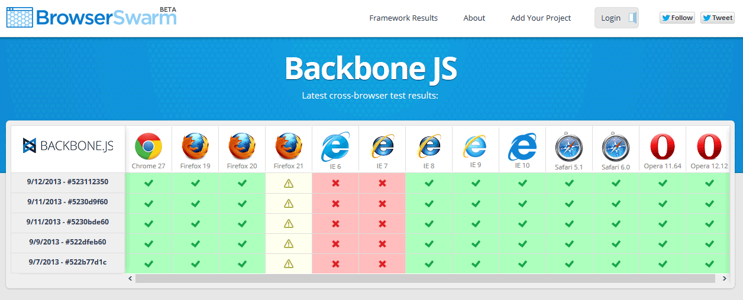Select the IE 8 browser icon
743x300 pixels.
(x=429, y=147)
